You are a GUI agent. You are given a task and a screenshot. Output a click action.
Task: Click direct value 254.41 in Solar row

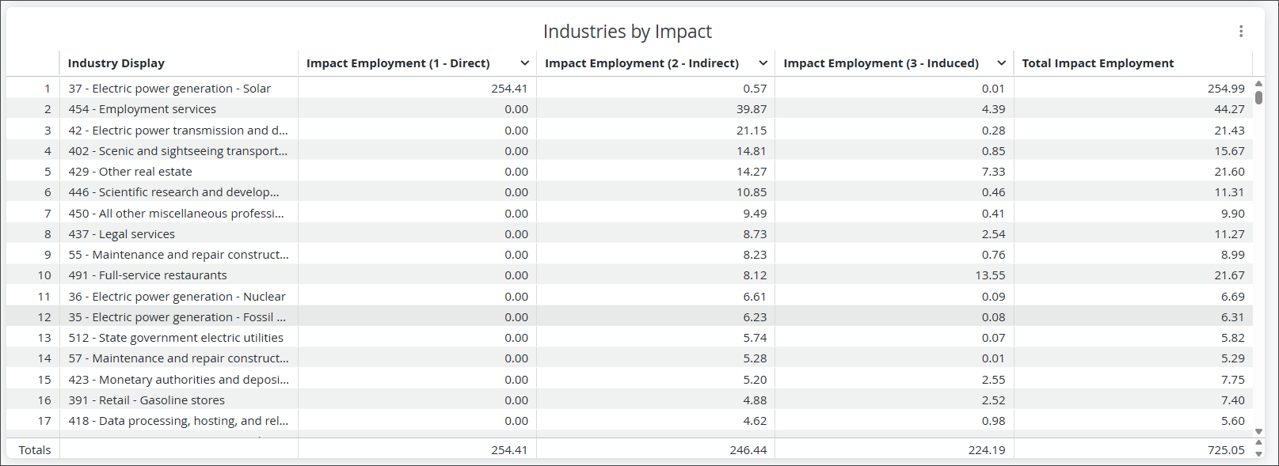pos(509,89)
